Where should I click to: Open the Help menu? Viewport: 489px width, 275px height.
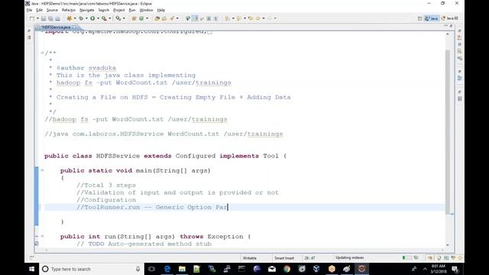161,10
